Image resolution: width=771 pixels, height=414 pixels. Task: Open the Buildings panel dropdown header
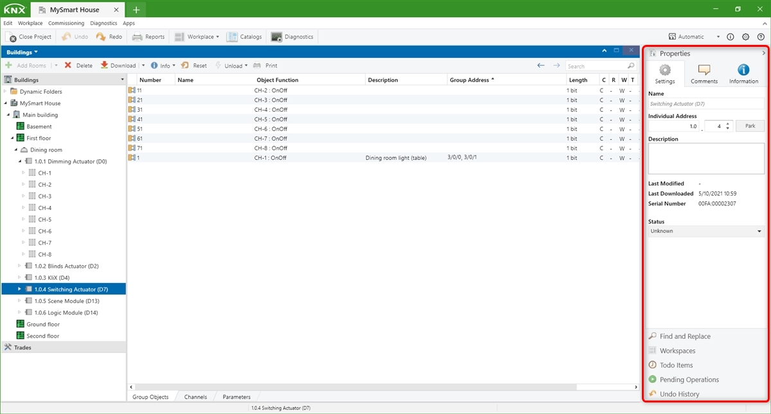[x=22, y=52]
